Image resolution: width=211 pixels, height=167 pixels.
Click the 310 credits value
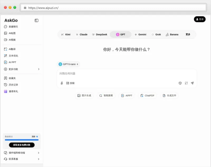(x=33, y=137)
